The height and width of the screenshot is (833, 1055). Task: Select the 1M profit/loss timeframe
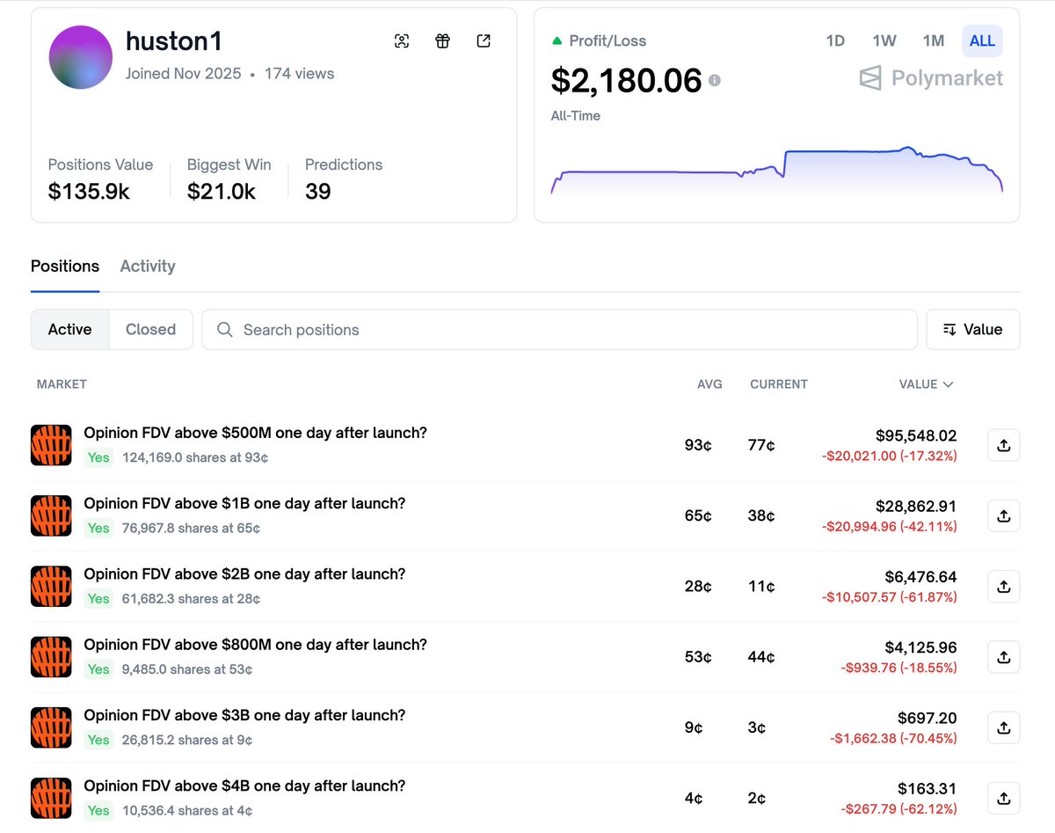pyautogui.click(x=933, y=41)
